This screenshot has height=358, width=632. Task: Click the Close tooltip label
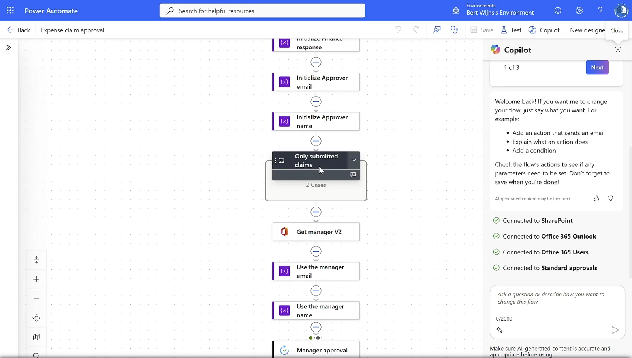coord(617,30)
